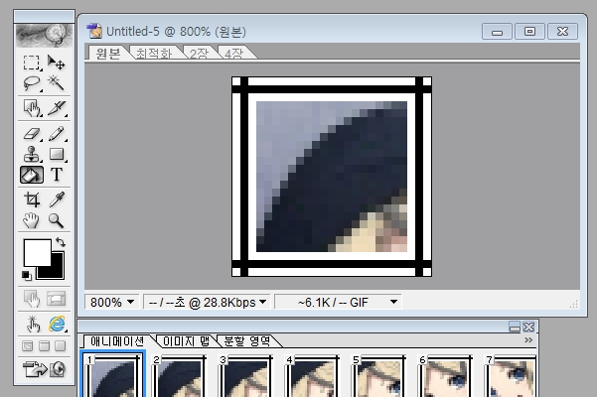Maximize the Untitled-5 document window

point(529,32)
